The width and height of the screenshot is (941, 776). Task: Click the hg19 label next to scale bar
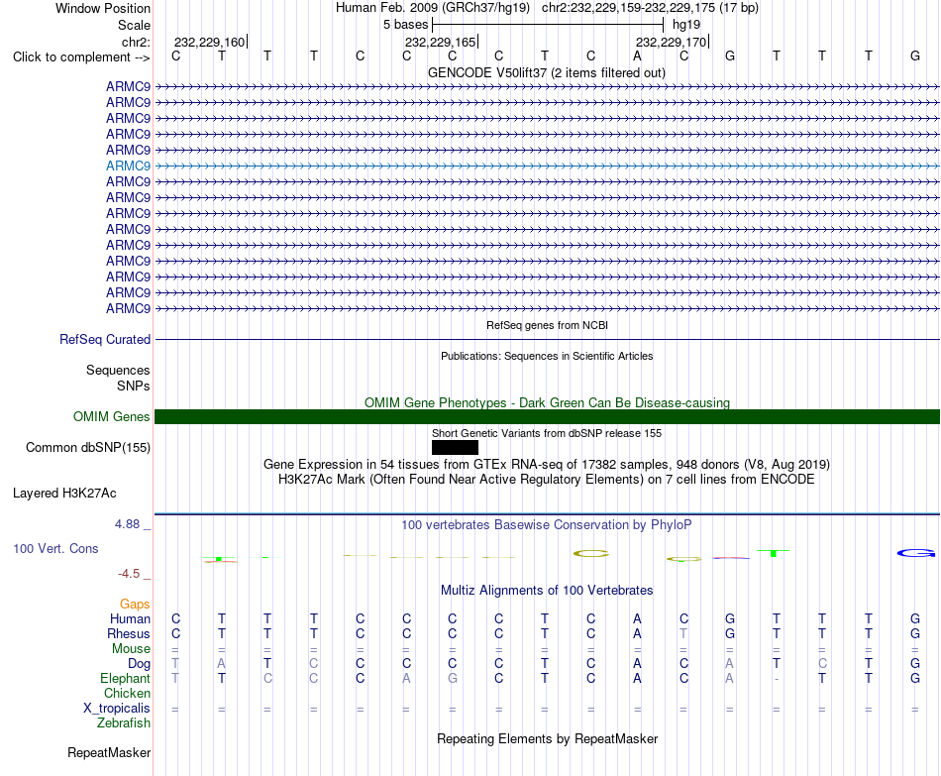(686, 25)
